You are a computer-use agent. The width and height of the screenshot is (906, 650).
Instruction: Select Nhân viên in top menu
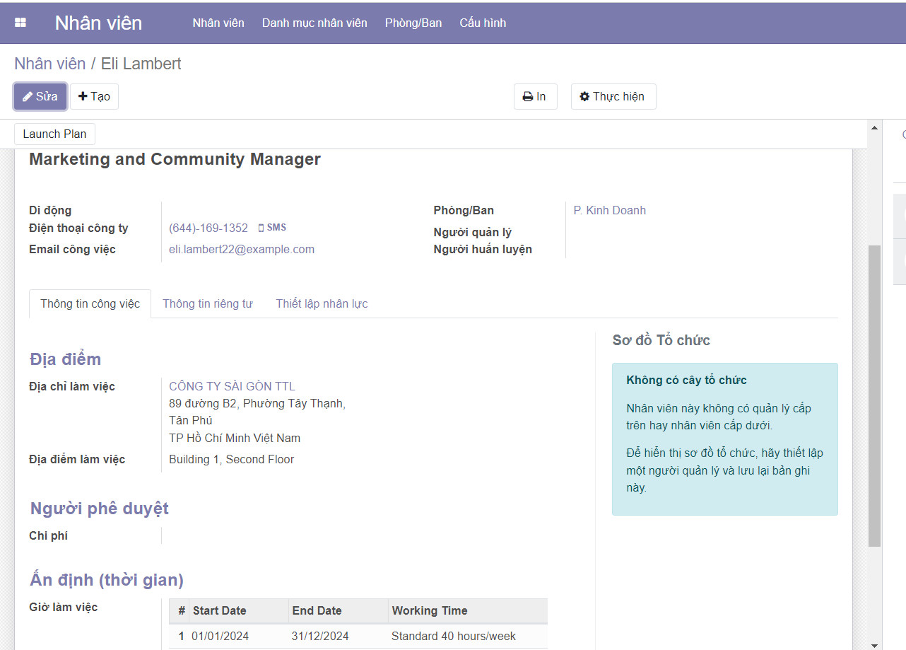click(x=218, y=23)
